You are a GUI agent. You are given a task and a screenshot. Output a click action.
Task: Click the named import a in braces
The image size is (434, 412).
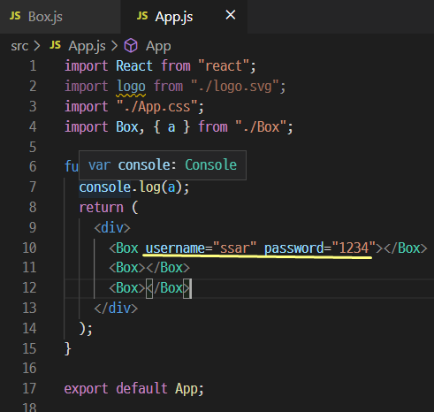point(171,127)
